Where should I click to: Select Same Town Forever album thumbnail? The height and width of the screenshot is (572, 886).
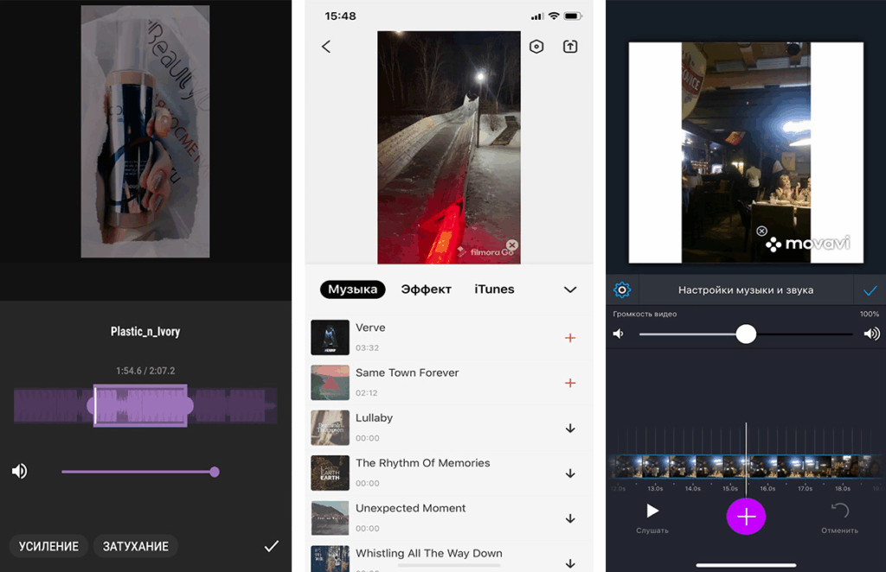(330, 383)
